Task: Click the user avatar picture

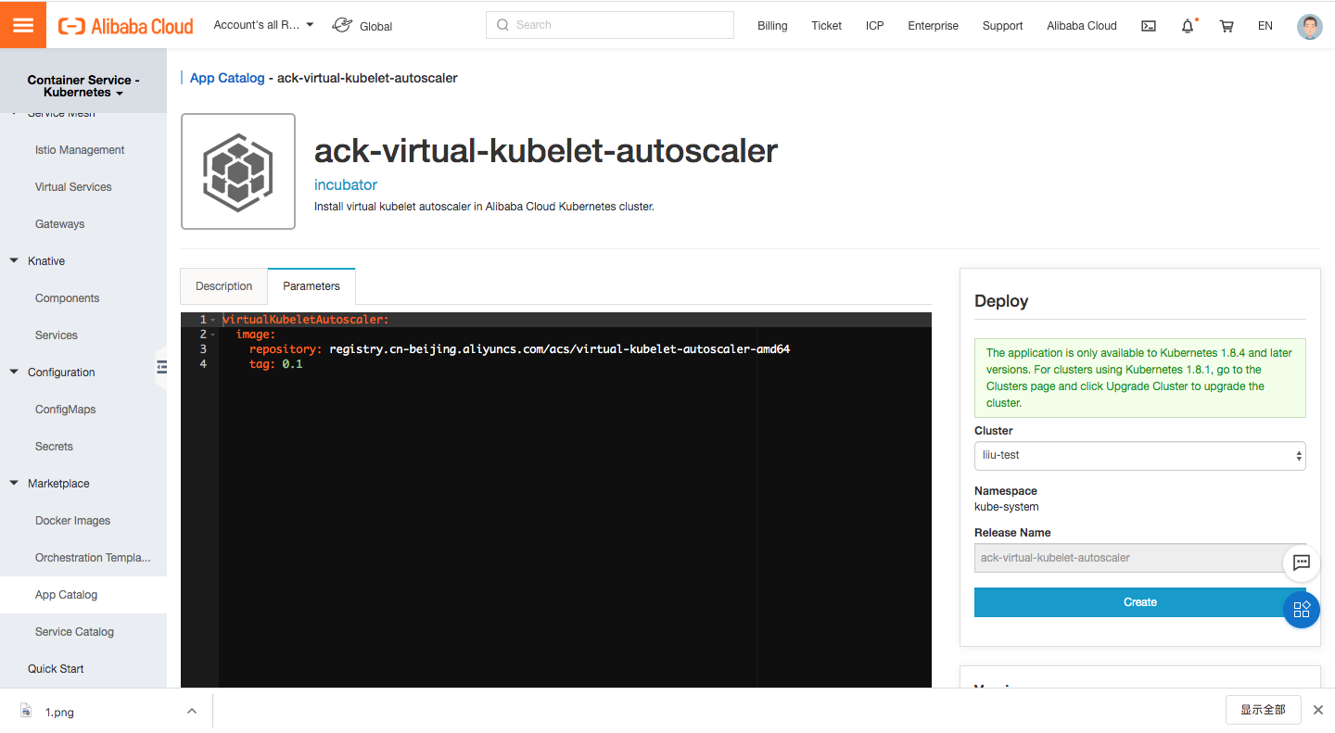Action: [1309, 26]
